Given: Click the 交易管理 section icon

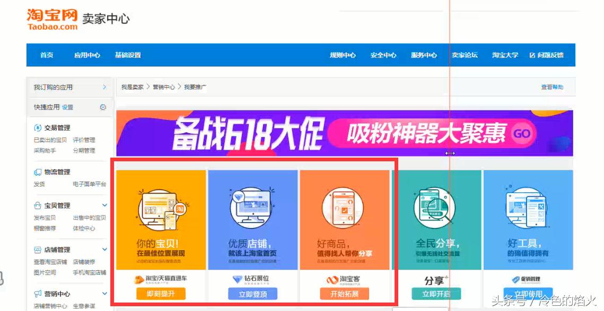Looking at the screenshot, I should pyautogui.click(x=38, y=127).
